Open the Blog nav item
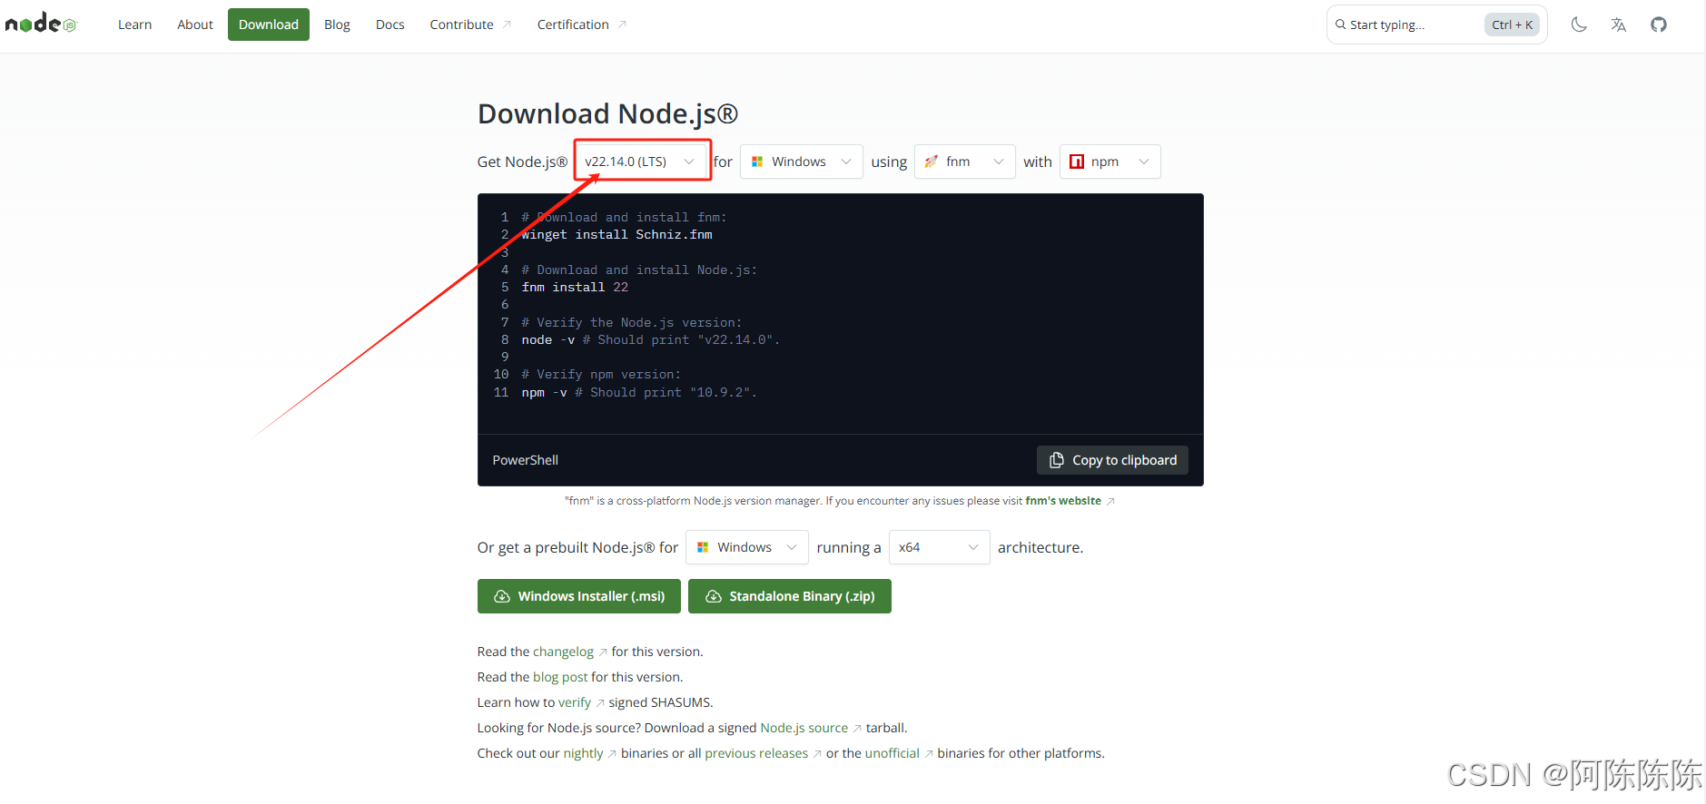Screen dimensions: 1706x804 (337, 25)
